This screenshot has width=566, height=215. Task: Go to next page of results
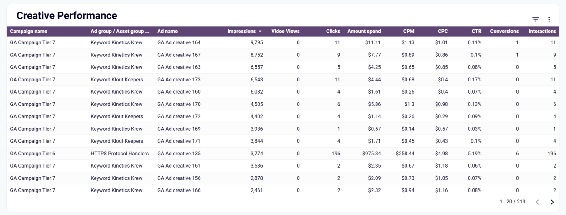(552, 202)
